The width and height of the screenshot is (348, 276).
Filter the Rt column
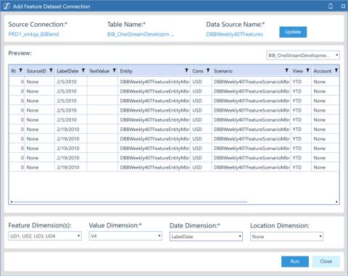(x=21, y=70)
